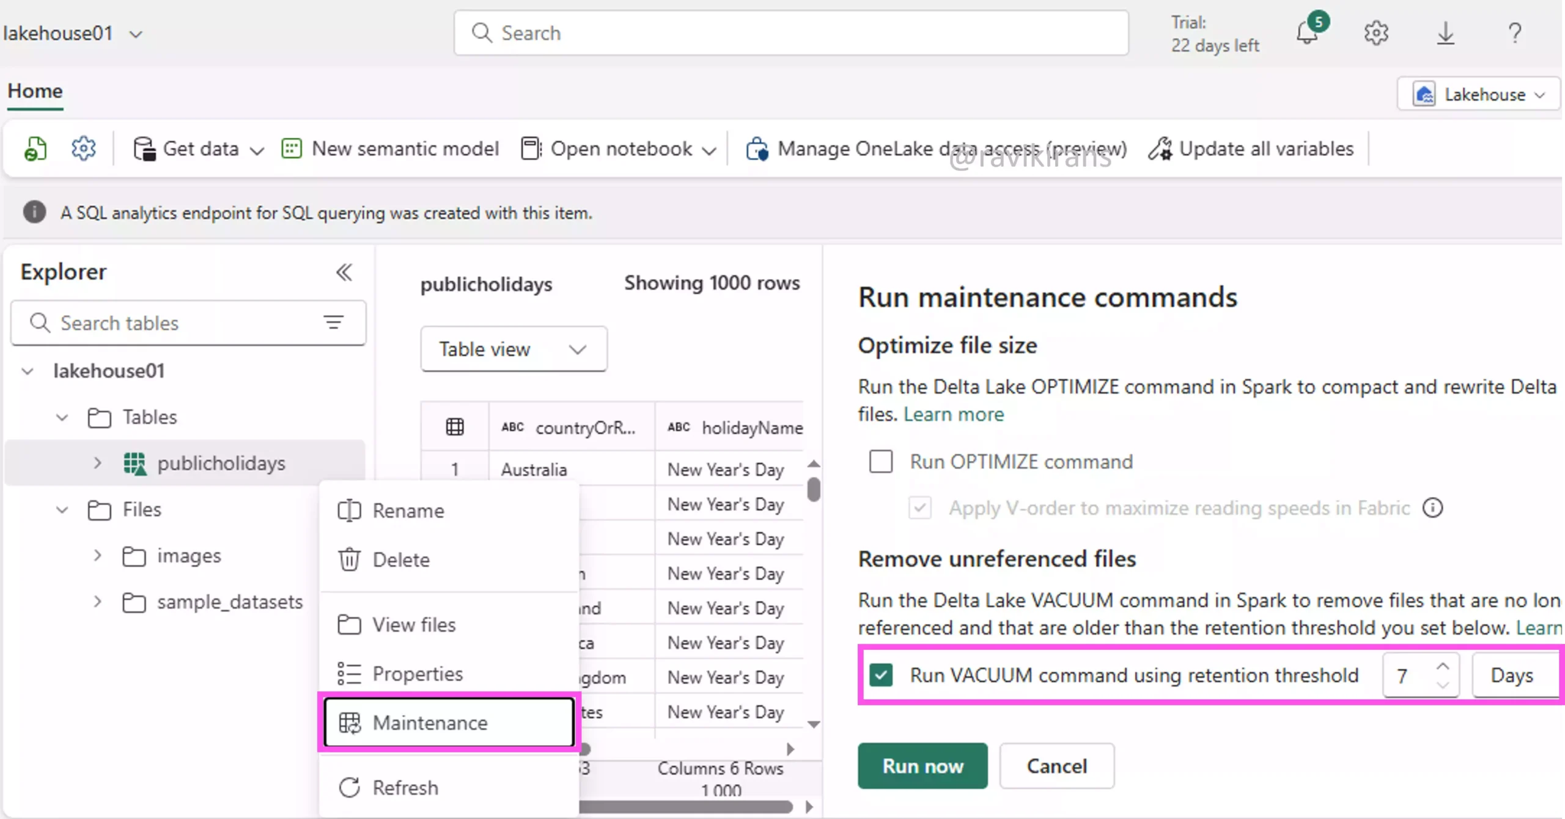Increase retention threshold with up arrow
Image resolution: width=1565 pixels, height=819 pixels.
[x=1443, y=666]
